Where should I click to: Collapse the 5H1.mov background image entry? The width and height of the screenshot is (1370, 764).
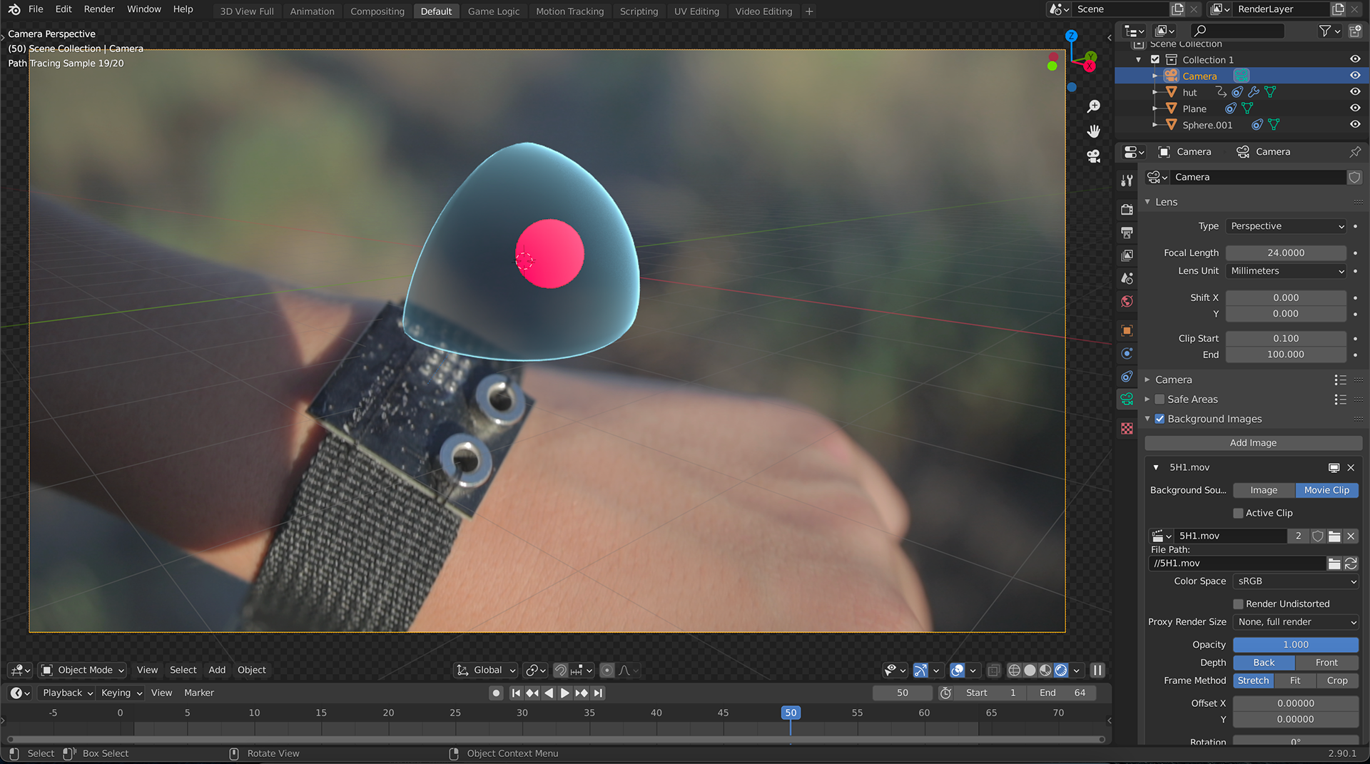pos(1156,467)
